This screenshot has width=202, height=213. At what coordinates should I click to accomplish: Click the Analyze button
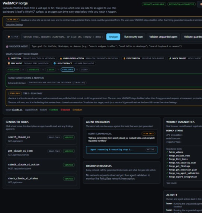[113, 37]
